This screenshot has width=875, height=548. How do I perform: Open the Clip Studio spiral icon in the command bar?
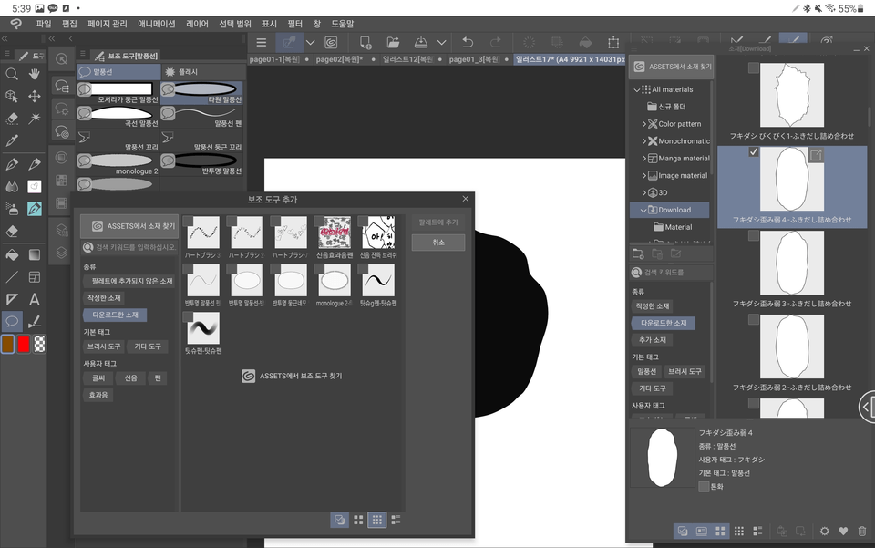pyautogui.click(x=331, y=43)
